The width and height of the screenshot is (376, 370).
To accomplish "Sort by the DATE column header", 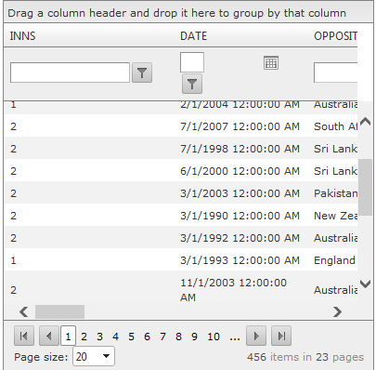I will coord(193,36).
